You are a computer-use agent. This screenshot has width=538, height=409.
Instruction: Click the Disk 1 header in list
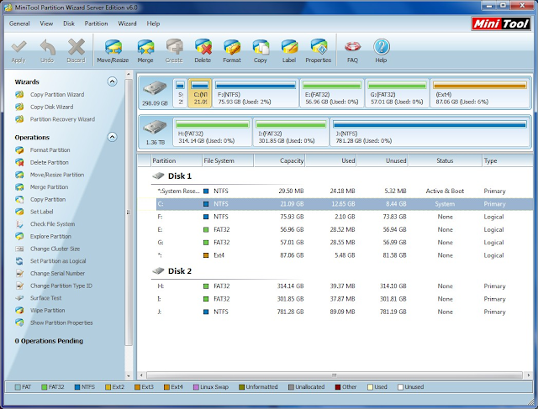click(x=172, y=176)
